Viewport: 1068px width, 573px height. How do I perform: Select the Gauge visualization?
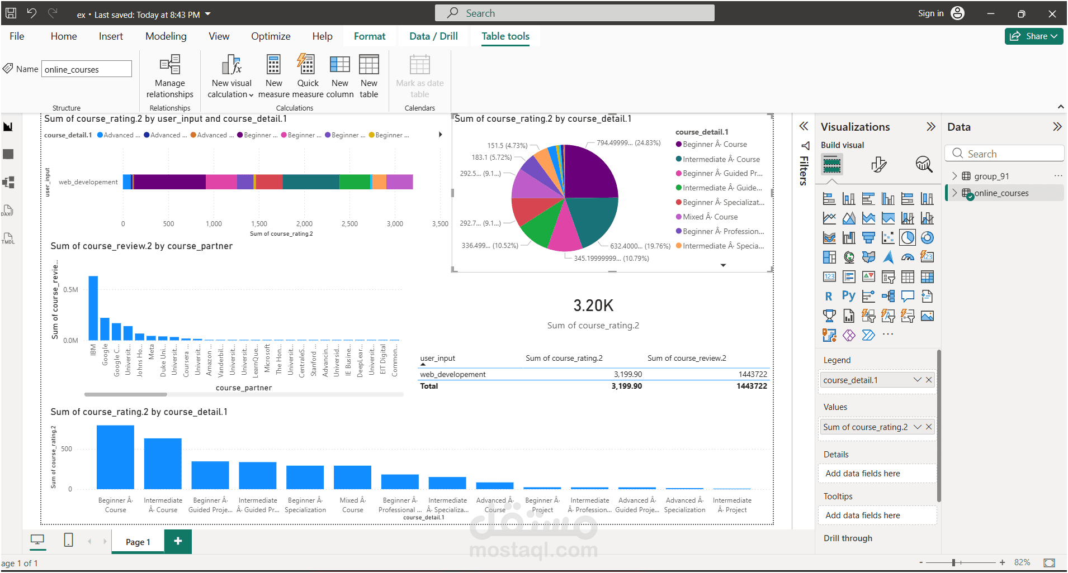click(908, 257)
